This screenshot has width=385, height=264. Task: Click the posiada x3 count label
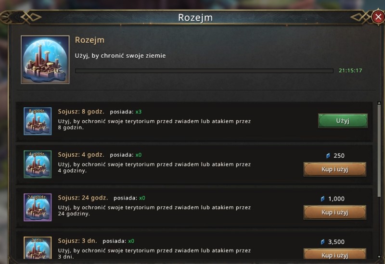tap(126, 112)
